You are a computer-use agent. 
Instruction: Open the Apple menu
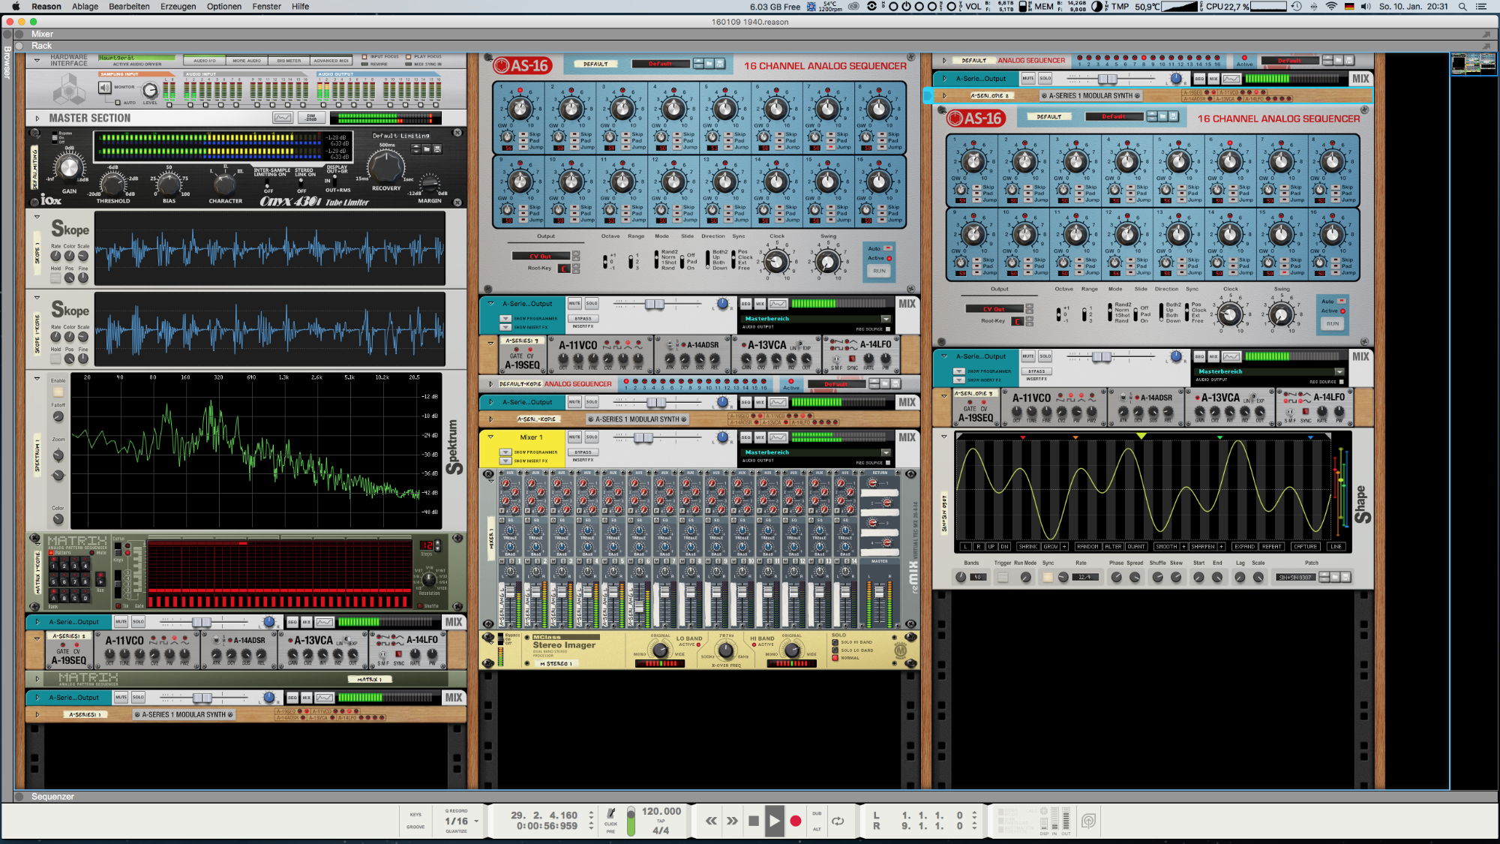coord(15,7)
